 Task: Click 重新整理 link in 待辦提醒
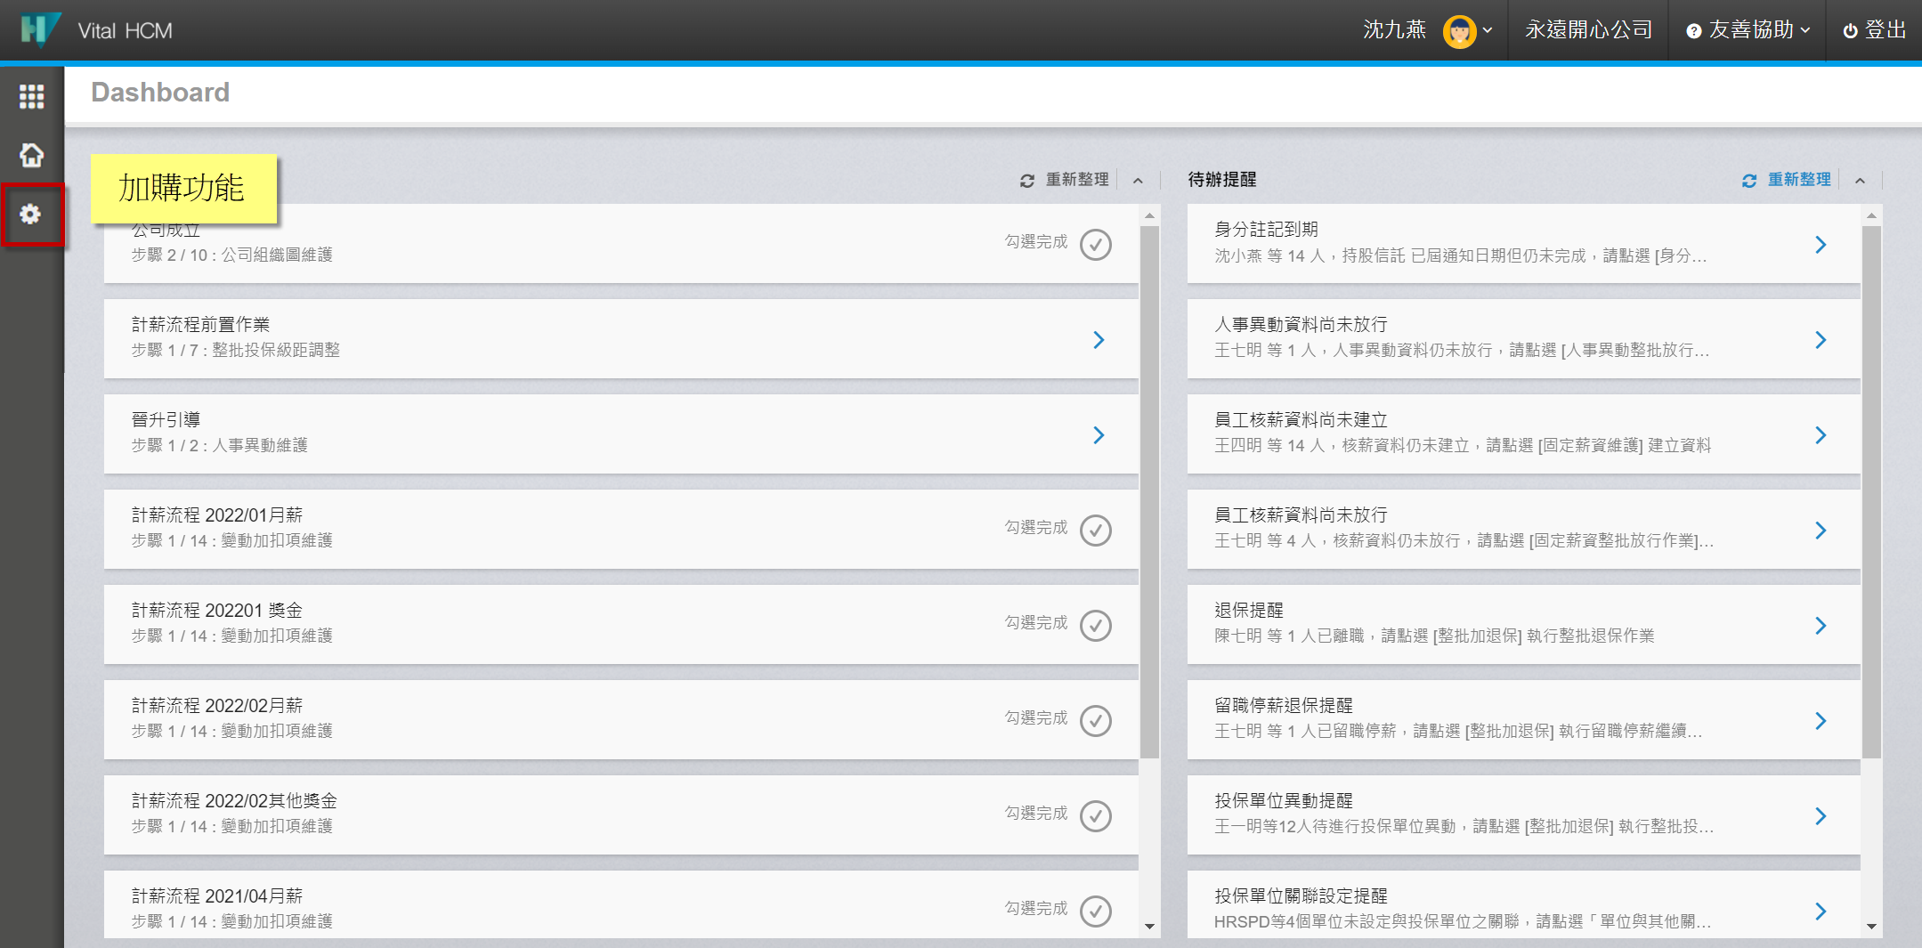tap(1798, 180)
